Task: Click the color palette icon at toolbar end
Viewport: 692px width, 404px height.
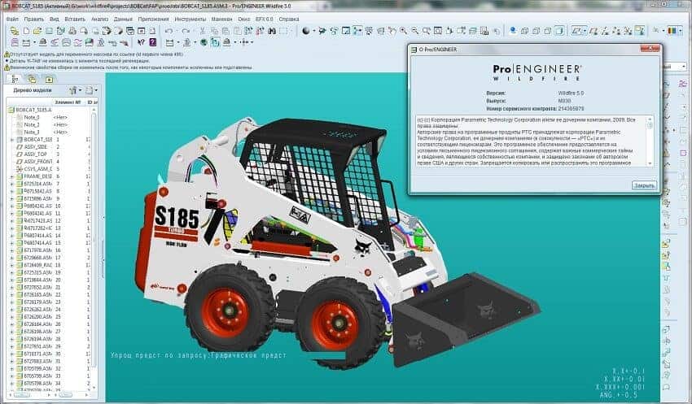Action: pyautogui.click(x=672, y=31)
